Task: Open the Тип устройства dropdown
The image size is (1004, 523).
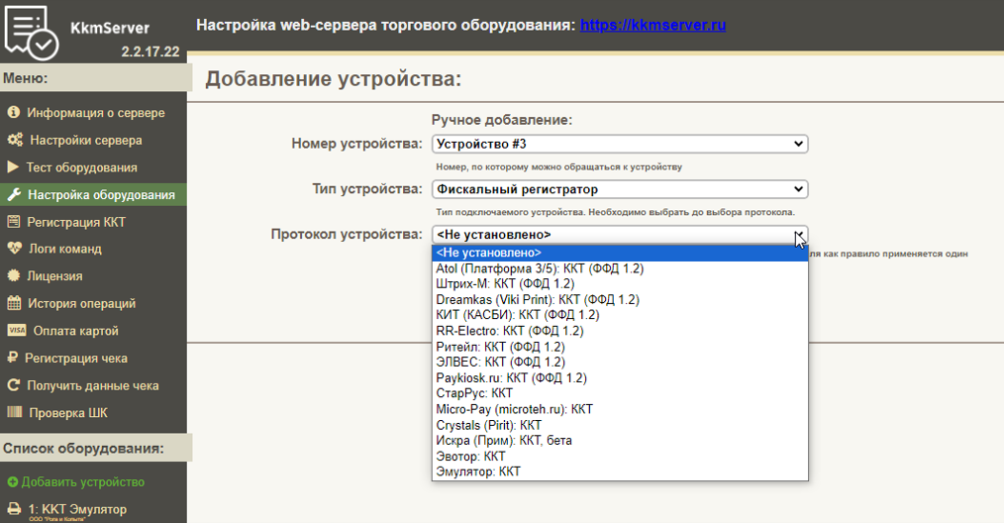Action: [620, 189]
